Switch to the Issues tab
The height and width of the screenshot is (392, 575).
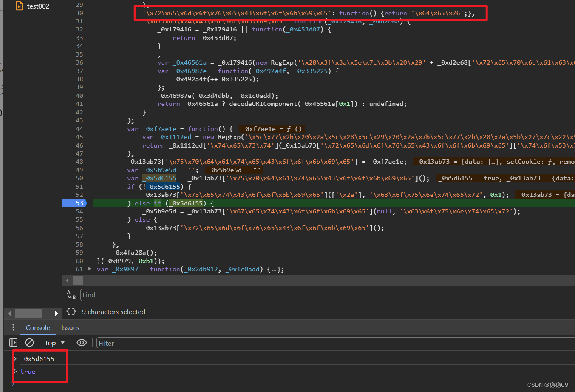coord(70,327)
